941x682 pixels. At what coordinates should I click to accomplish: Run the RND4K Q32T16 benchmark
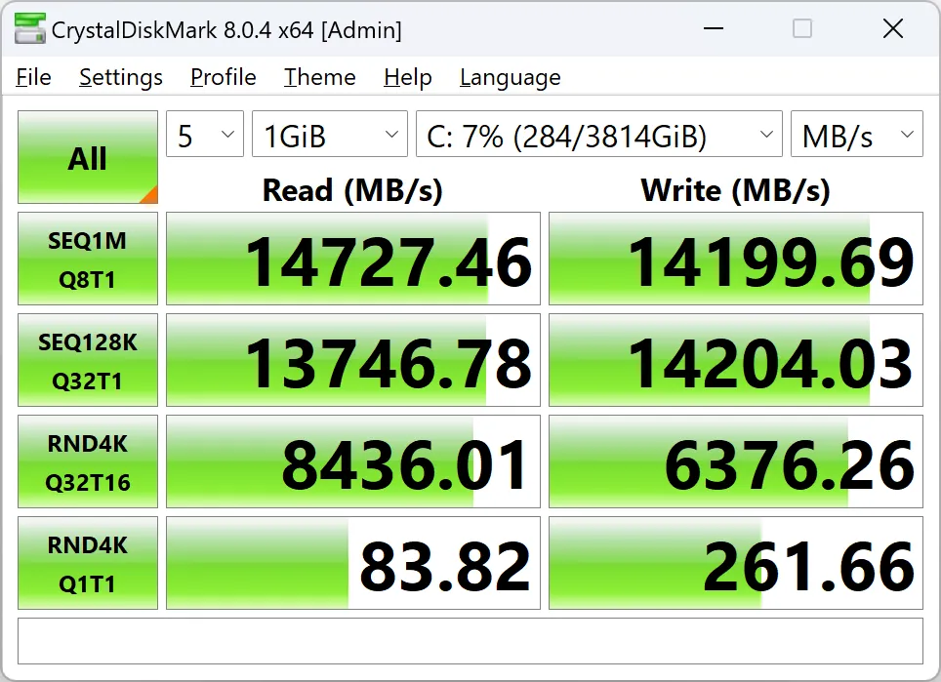click(x=88, y=462)
